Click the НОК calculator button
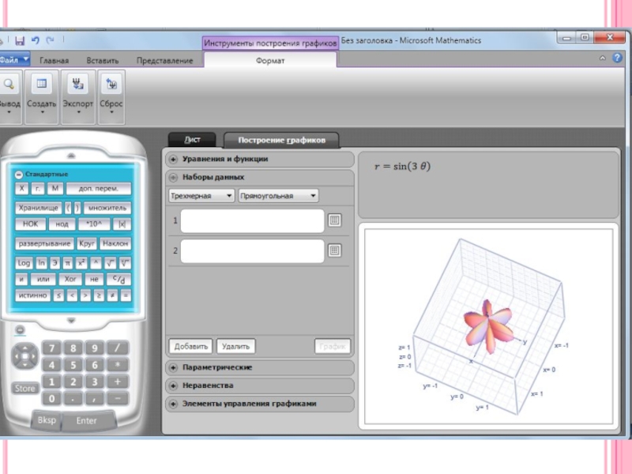The height and width of the screenshot is (474, 632). point(30,224)
